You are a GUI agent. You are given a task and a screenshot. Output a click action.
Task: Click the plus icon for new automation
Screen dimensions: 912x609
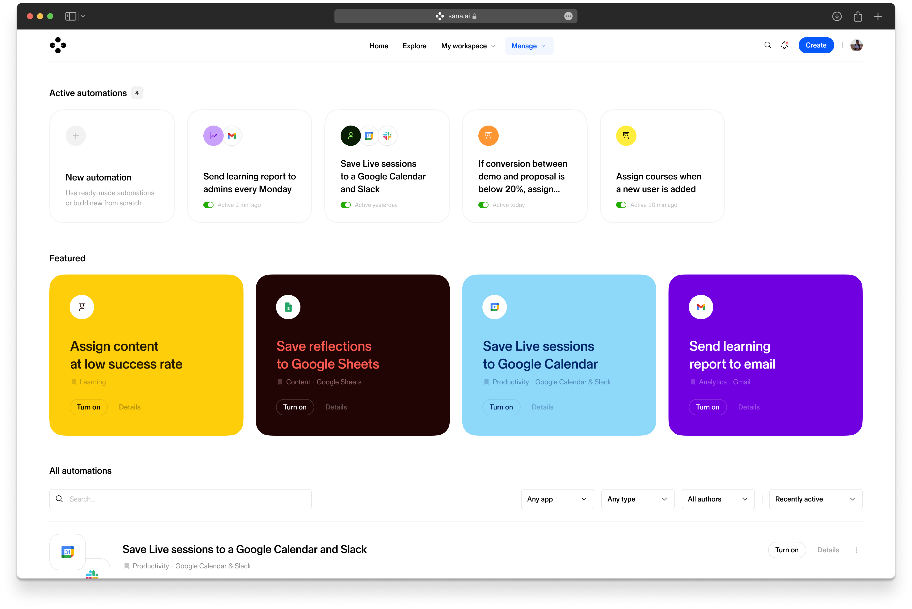(76, 135)
